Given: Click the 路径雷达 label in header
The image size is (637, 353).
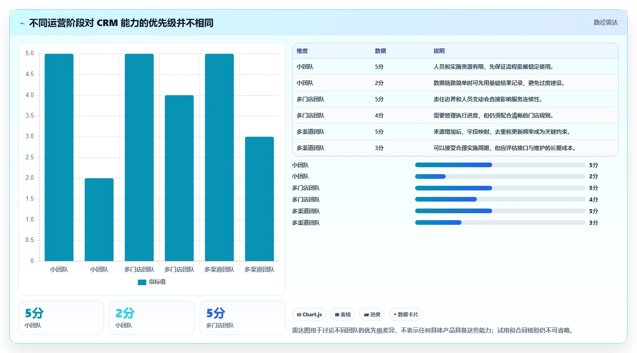Looking at the screenshot, I should [605, 22].
